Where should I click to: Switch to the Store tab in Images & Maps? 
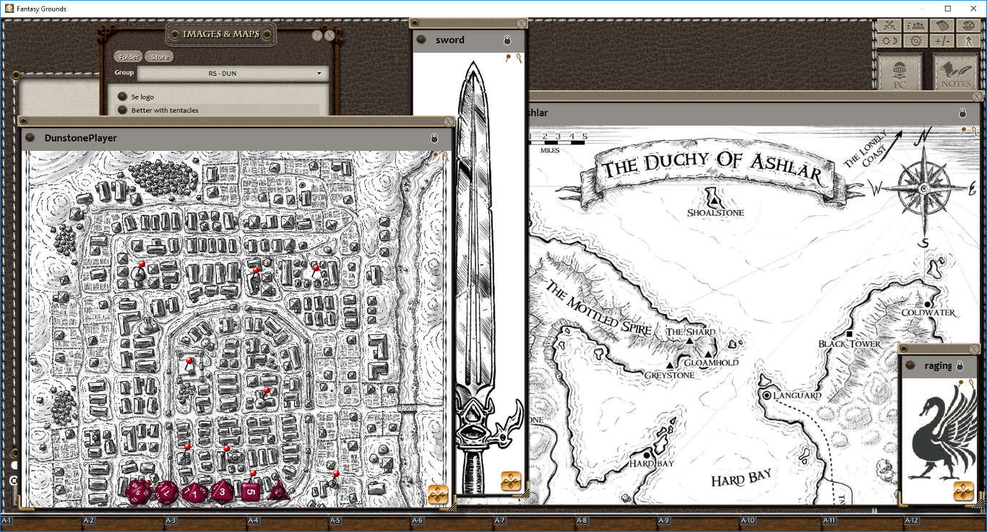tap(158, 56)
